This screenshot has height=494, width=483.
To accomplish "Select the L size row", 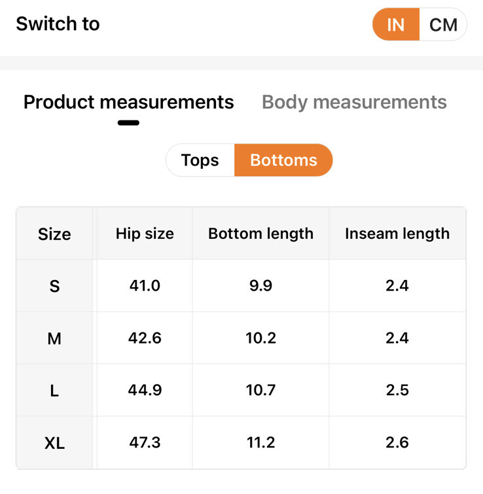I will [x=54, y=391].
